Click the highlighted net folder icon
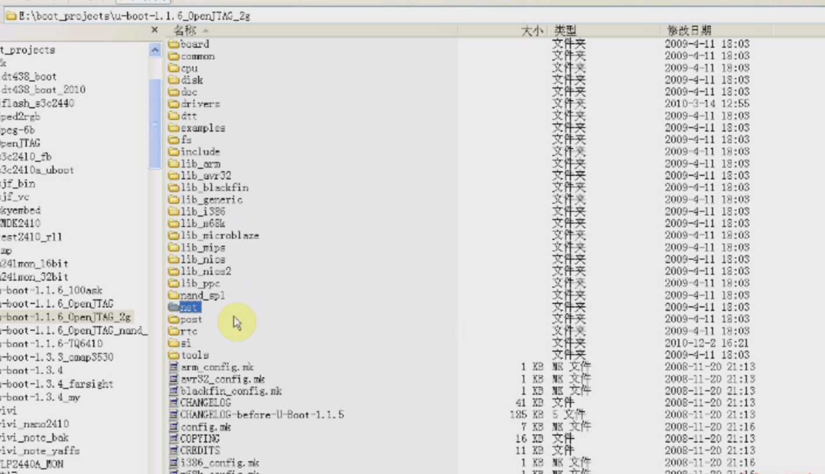825x474 pixels. pyautogui.click(x=174, y=307)
